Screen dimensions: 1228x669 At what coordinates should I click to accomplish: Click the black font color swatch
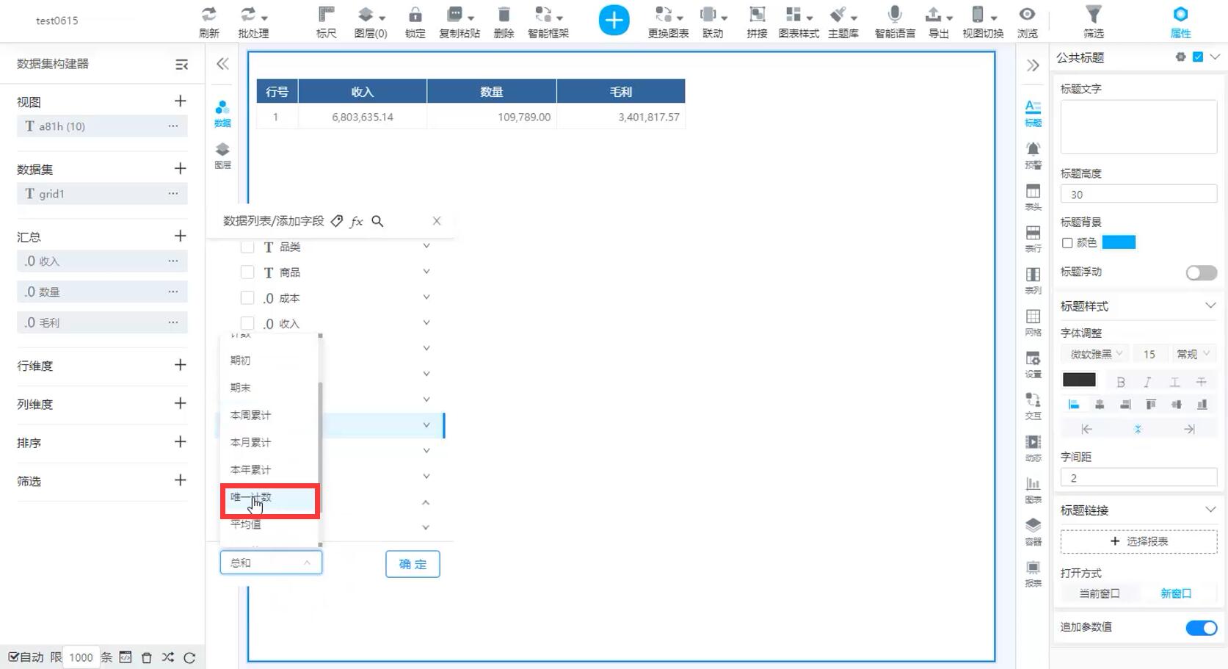click(x=1079, y=380)
